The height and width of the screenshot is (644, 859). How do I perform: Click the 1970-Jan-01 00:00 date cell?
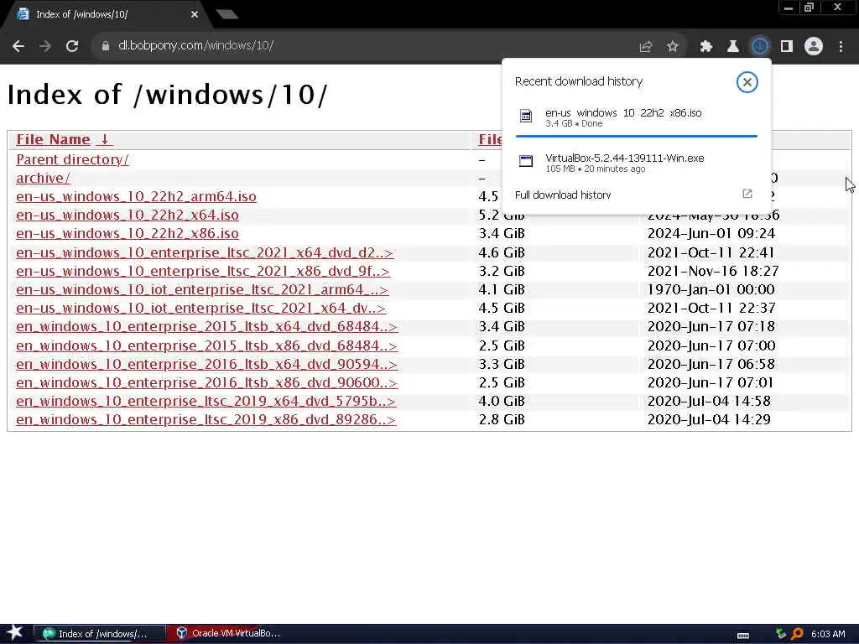pyautogui.click(x=711, y=289)
